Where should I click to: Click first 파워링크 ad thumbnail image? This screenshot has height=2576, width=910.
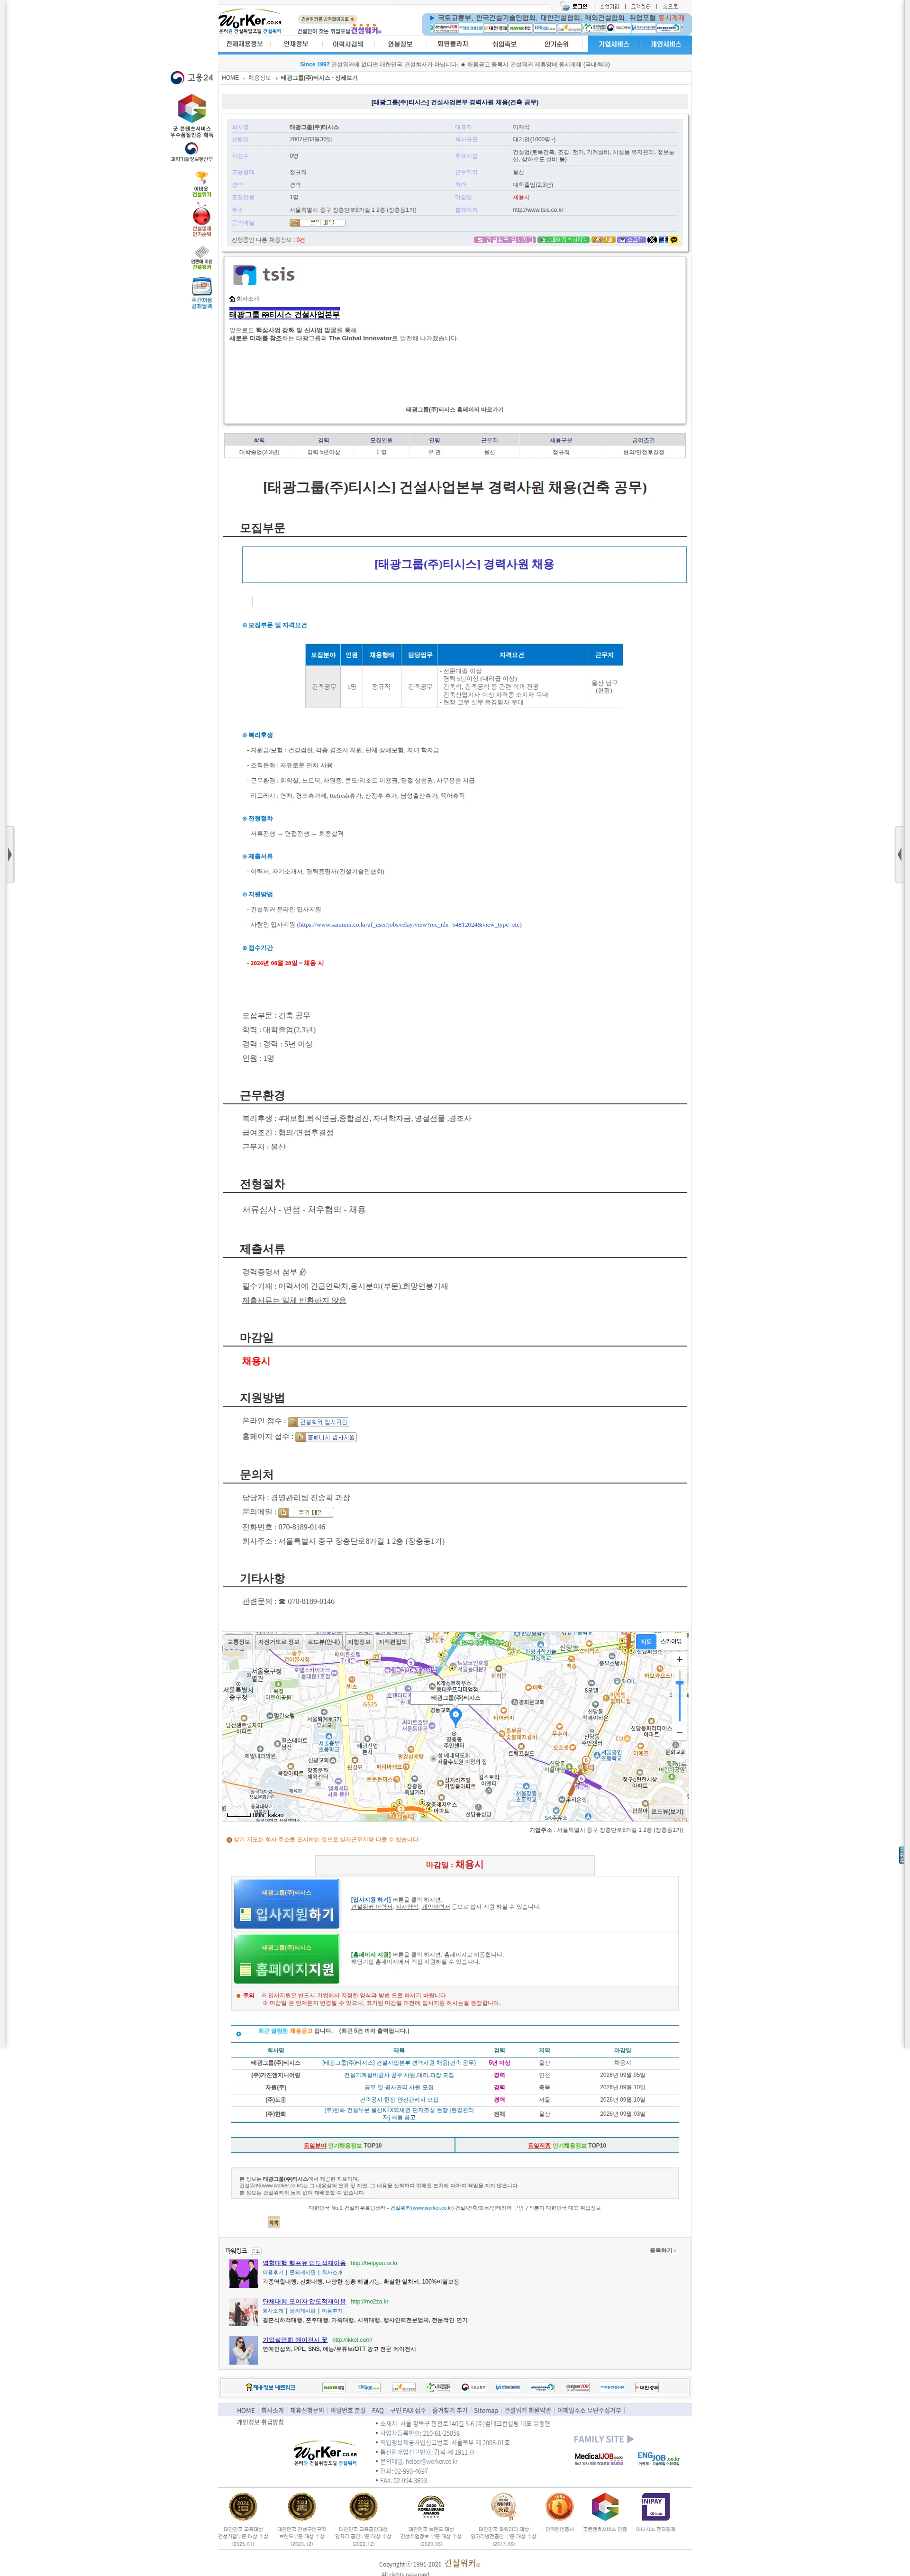click(243, 2273)
